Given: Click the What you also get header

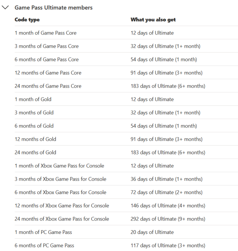Looking at the screenshot, I should pyautogui.click(x=153, y=20).
